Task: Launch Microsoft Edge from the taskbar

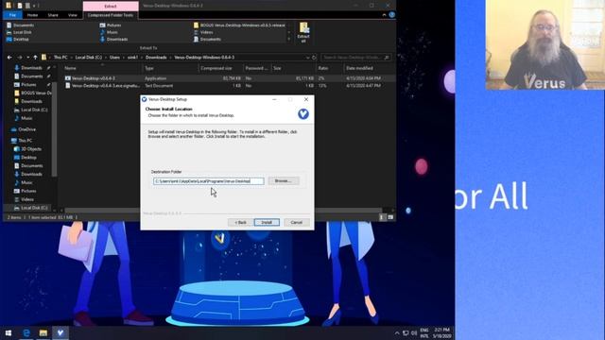Action: coord(26,332)
